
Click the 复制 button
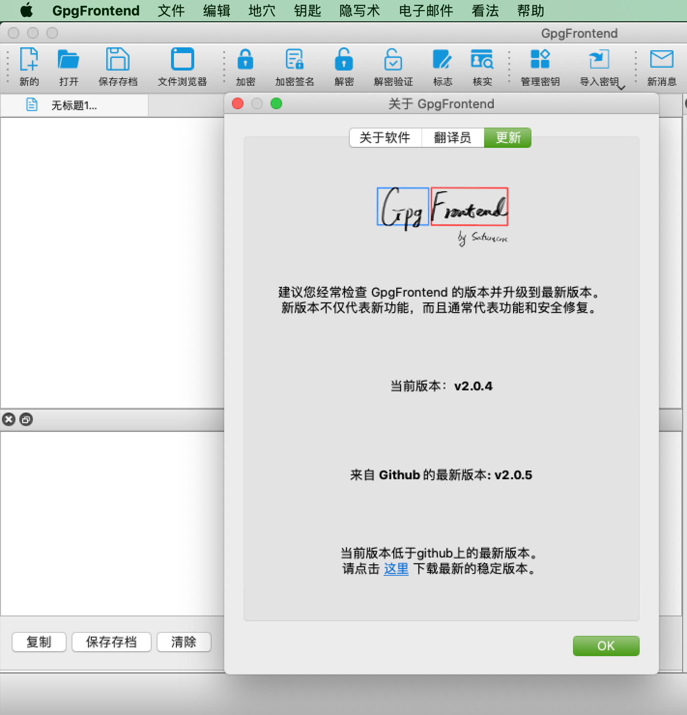click(x=39, y=642)
